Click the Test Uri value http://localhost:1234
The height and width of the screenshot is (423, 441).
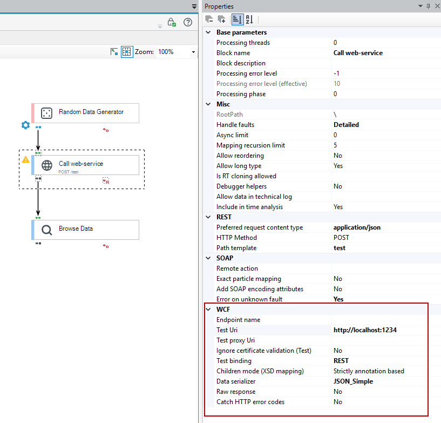[365, 330]
